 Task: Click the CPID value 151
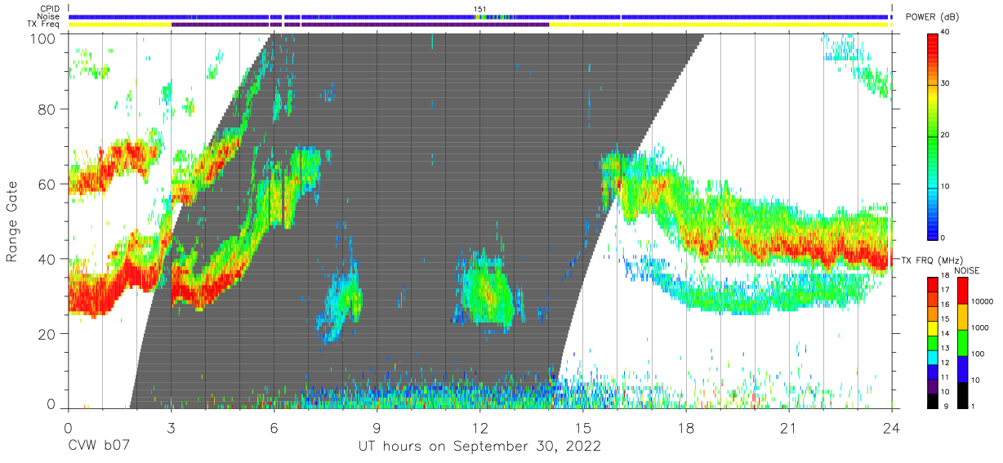[480, 9]
